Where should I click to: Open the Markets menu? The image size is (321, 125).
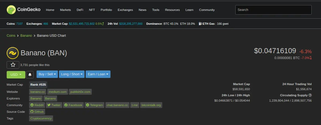point(65,10)
